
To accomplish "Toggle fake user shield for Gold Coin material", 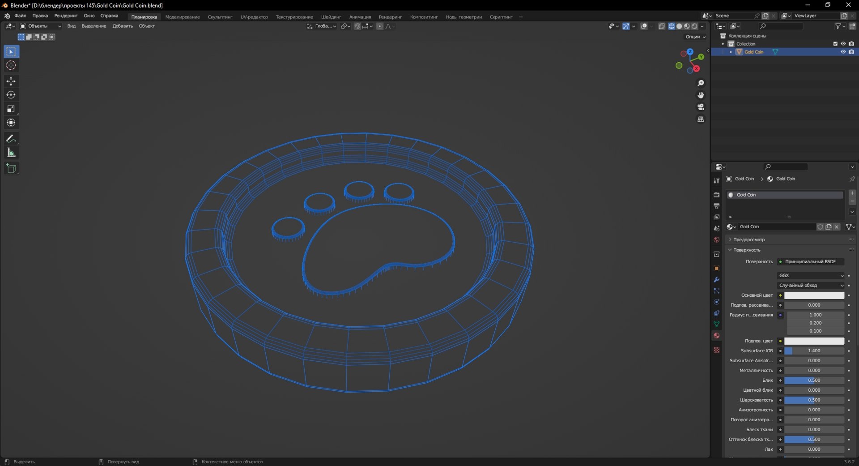I will coord(820,227).
